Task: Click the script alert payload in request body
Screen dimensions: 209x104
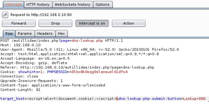Action: pyautogui.click(x=72, y=99)
